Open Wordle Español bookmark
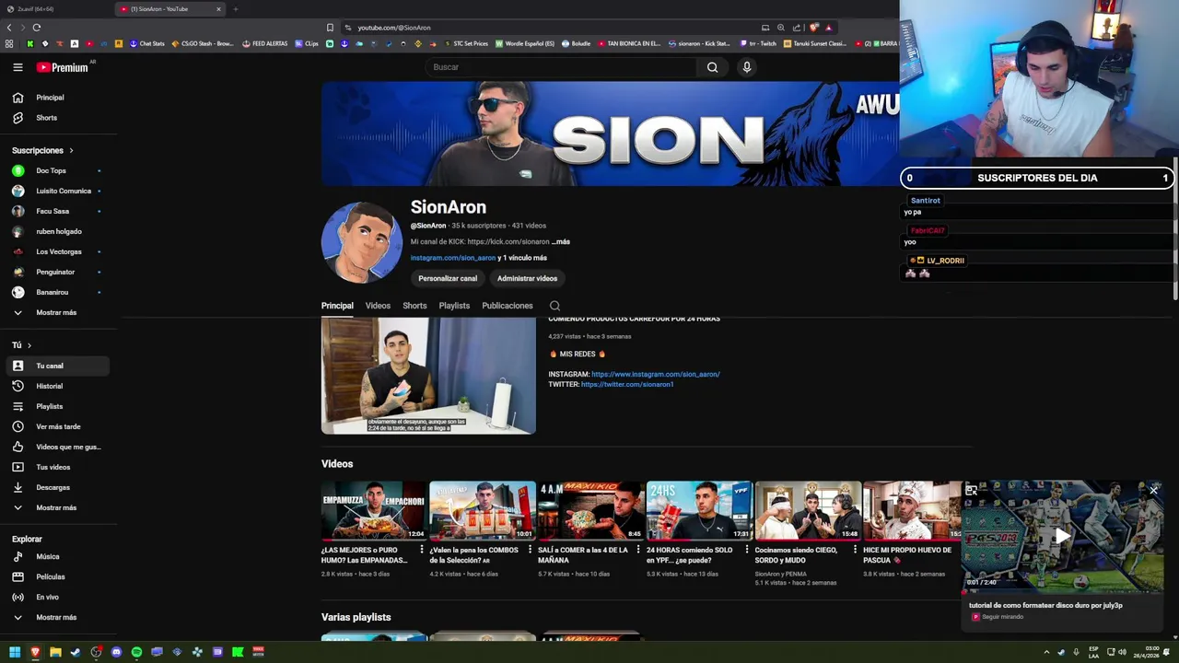1179x663 pixels. pos(525,43)
